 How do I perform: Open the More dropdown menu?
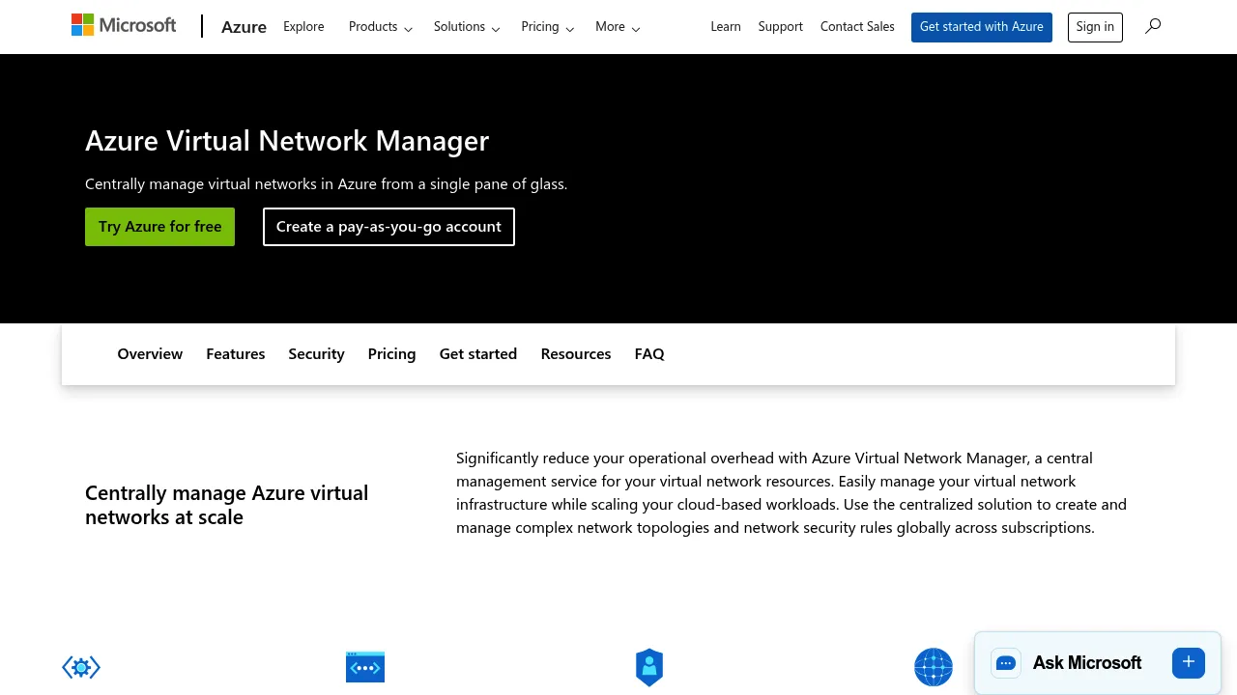click(x=618, y=27)
